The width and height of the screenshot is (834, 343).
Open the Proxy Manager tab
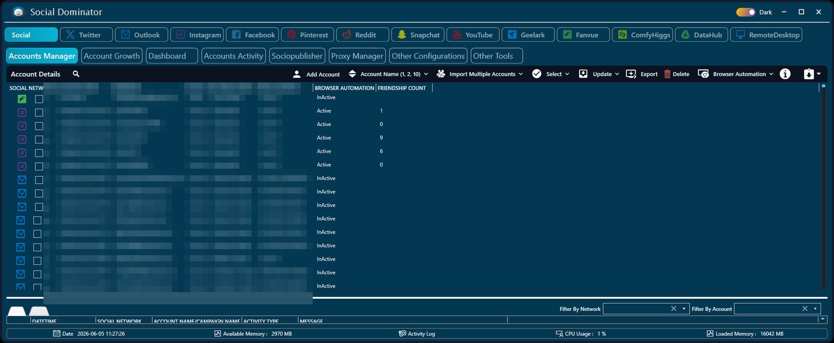coord(357,56)
